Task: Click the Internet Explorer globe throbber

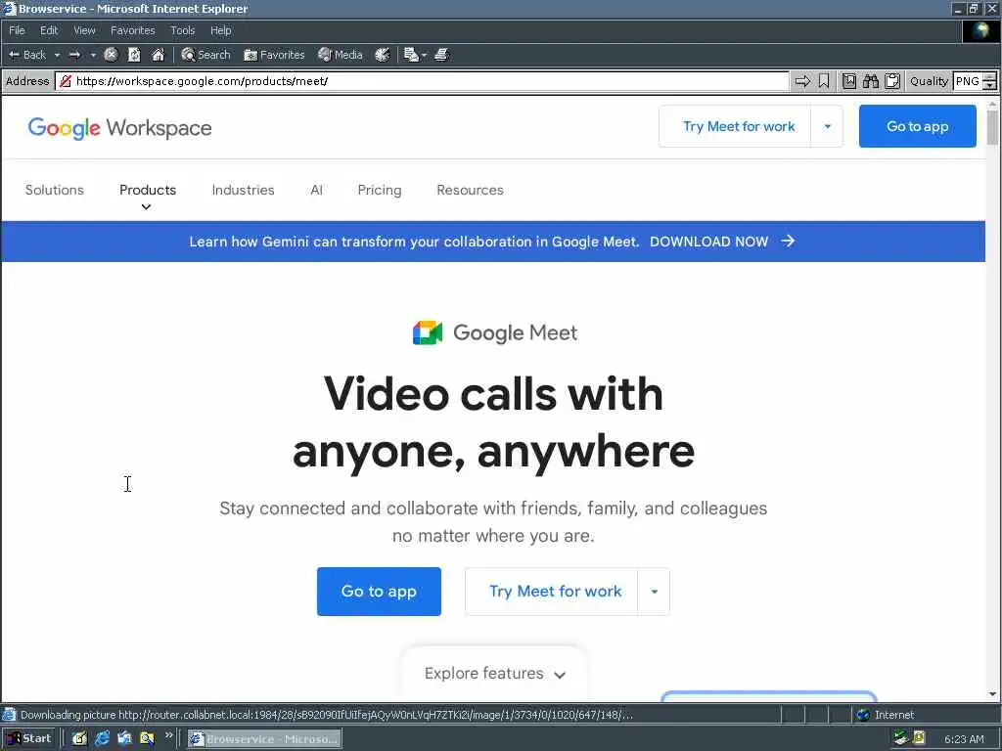Action: tap(981, 30)
